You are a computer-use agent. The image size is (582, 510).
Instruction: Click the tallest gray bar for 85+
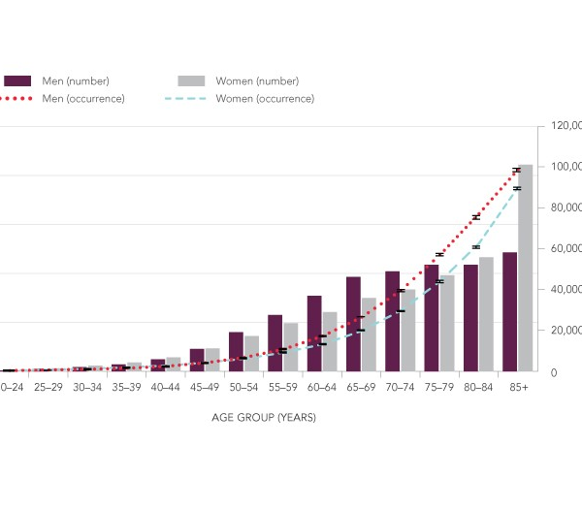click(526, 271)
